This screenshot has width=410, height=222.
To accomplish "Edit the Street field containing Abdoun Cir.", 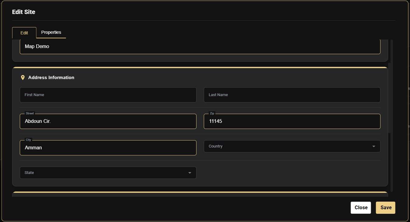I will [108, 121].
